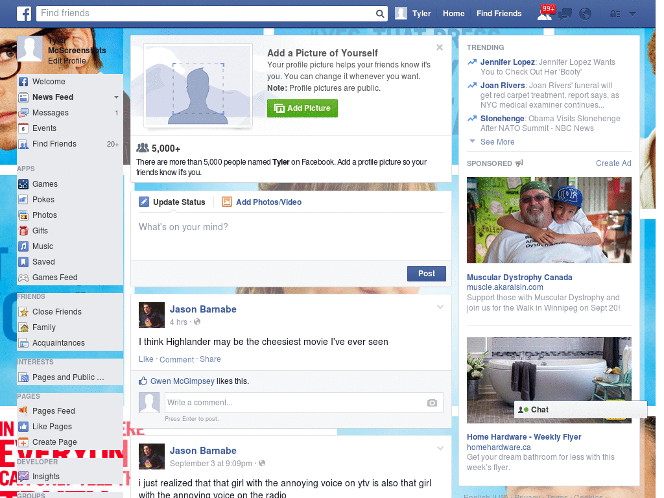Viewport: 664px width, 498px height.
Task: Click the Games app icon
Action: 23,184
